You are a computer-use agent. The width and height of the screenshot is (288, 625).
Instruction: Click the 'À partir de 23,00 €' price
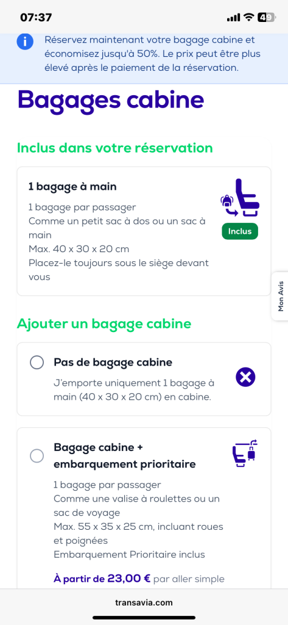coord(102,579)
